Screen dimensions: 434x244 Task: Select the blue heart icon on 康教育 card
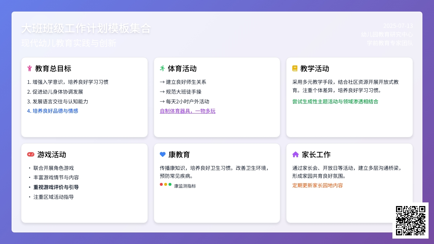point(163,154)
